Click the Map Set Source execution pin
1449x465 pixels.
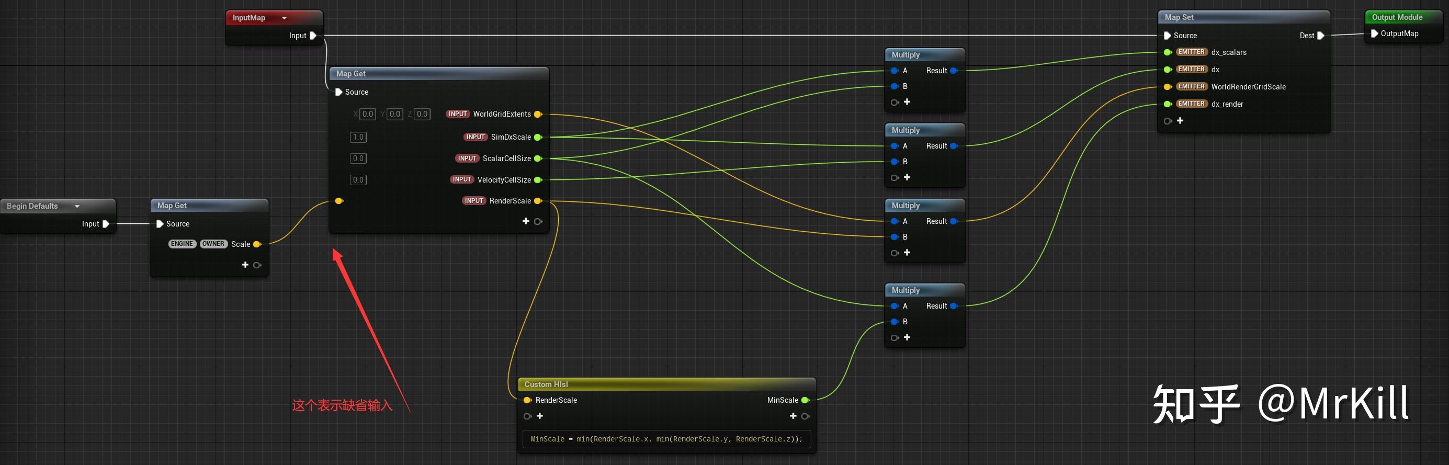click(x=1167, y=36)
